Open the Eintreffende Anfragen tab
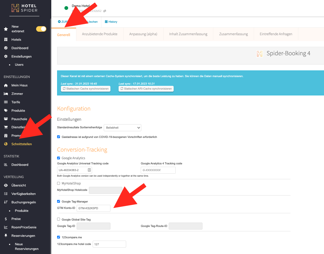The width and height of the screenshot is (324, 254). 276,34
